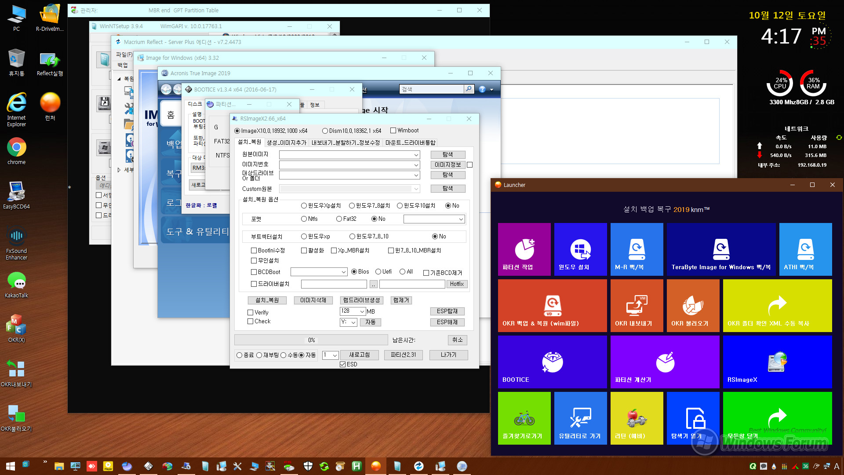Click 모든창 닫기 tile

[777, 418]
